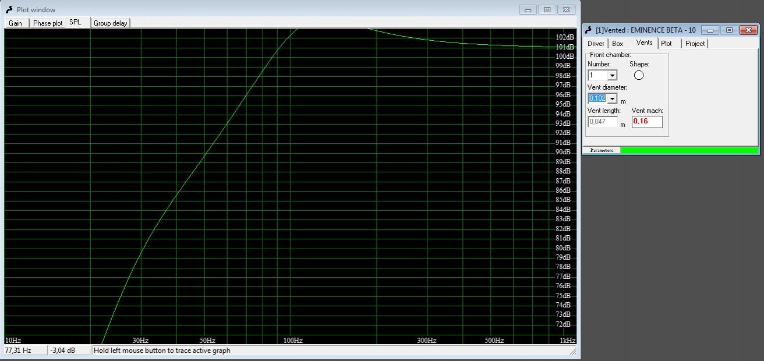Open the Box tab
The height and width of the screenshot is (361, 764).
(618, 44)
